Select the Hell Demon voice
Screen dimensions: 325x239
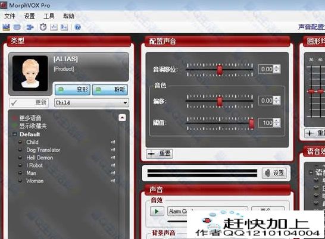tap(40, 158)
